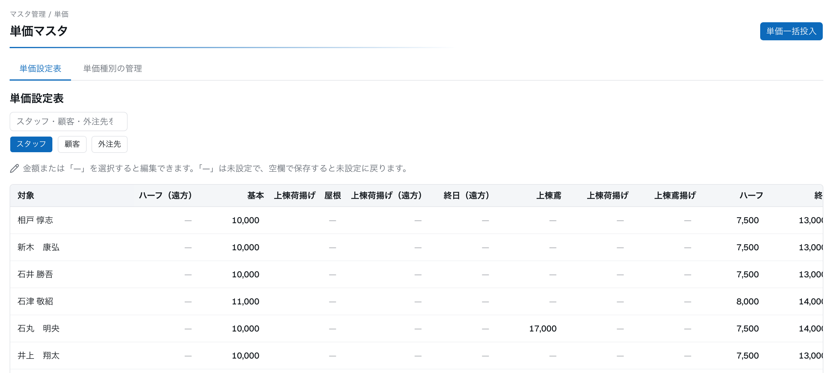Click the 対象 column header
This screenshot has width=833, height=373.
pos(26,196)
